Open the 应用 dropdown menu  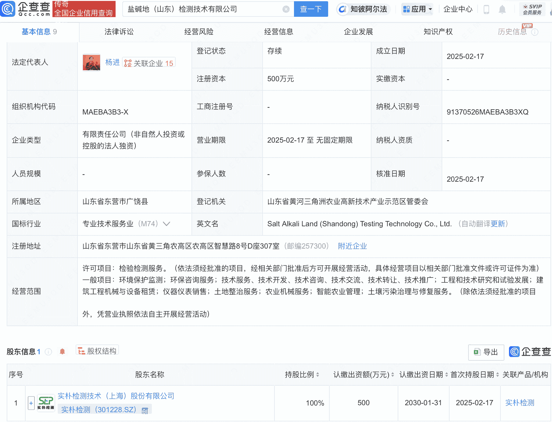pos(417,9)
